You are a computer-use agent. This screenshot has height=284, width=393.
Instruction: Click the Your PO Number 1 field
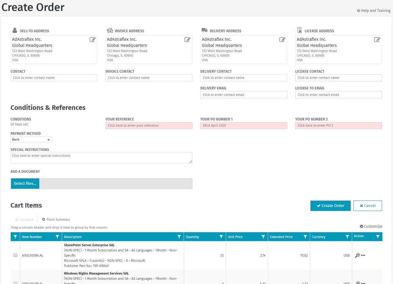tap(243, 125)
